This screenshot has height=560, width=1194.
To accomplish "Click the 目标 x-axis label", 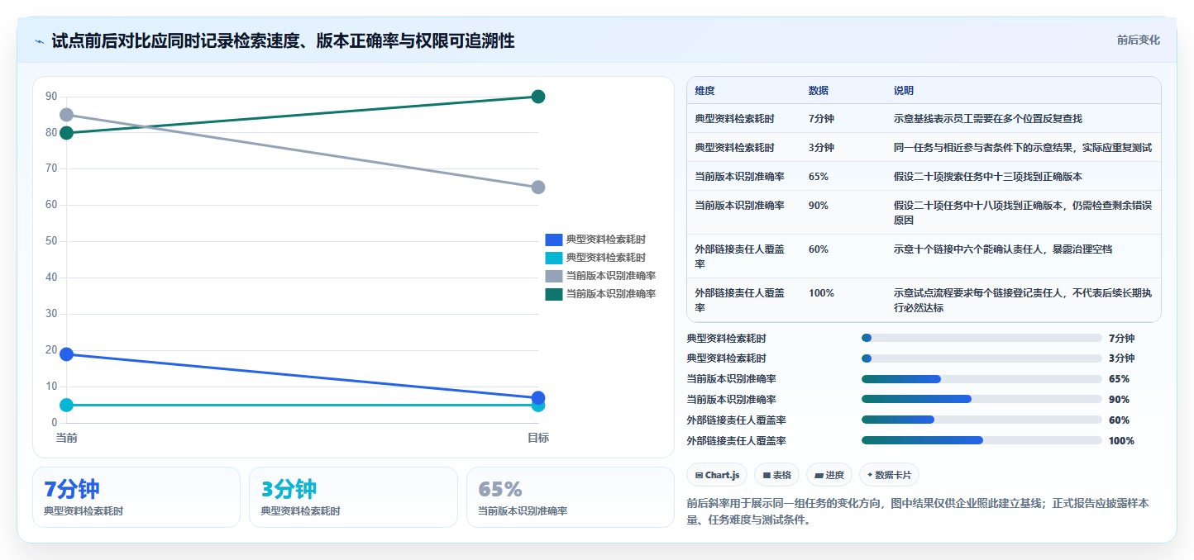I will click(x=538, y=438).
